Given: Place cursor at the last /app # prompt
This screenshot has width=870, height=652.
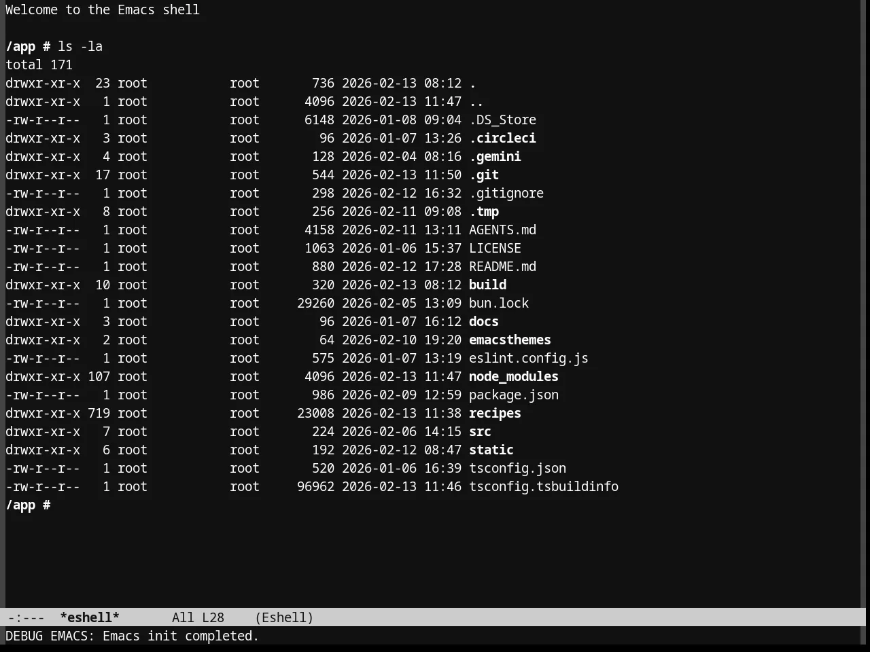Looking at the screenshot, I should pos(28,505).
